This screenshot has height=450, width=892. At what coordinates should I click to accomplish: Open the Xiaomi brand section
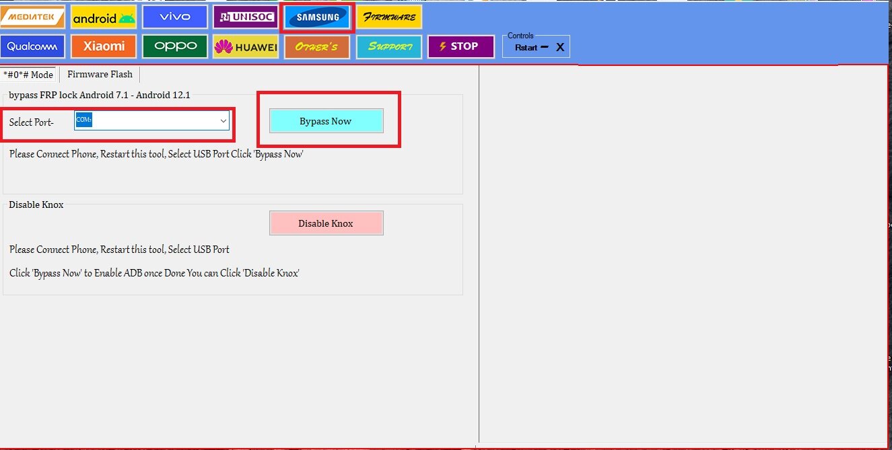pos(104,46)
